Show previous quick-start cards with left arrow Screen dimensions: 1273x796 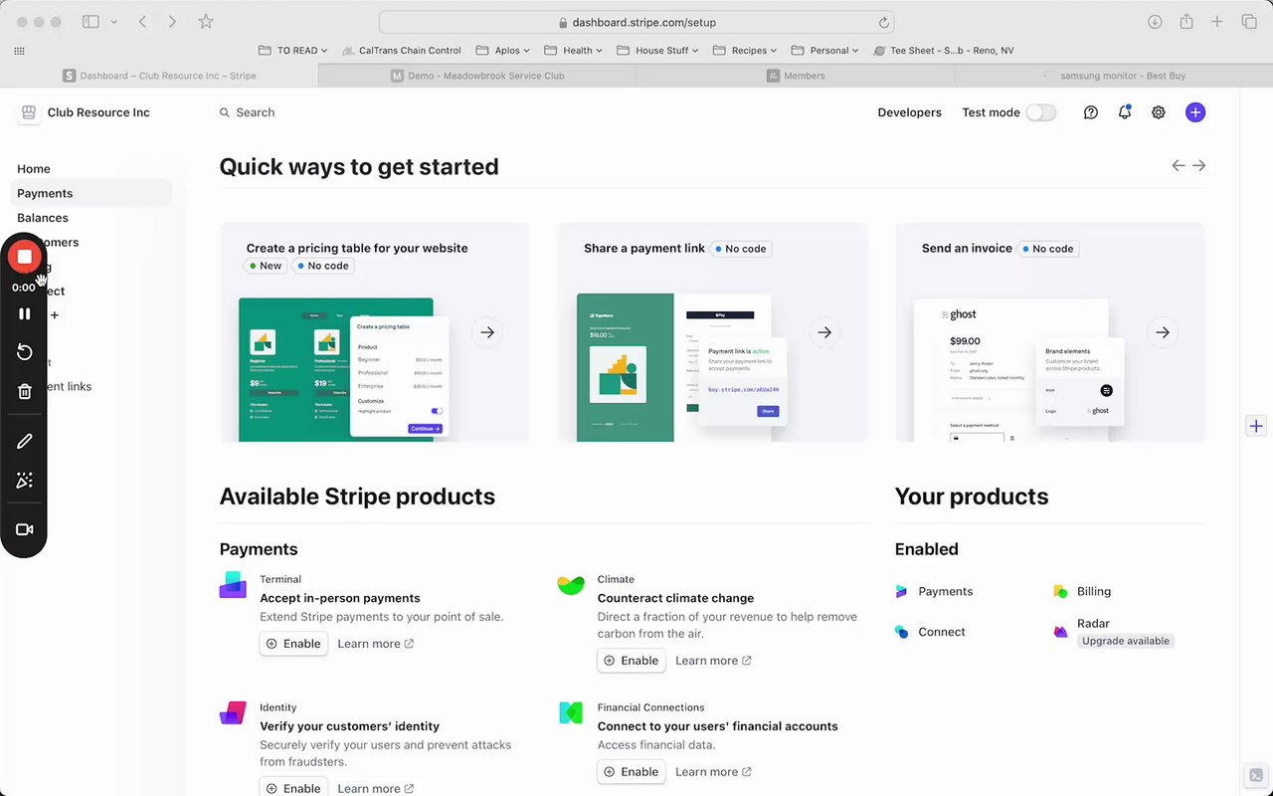1179,166
